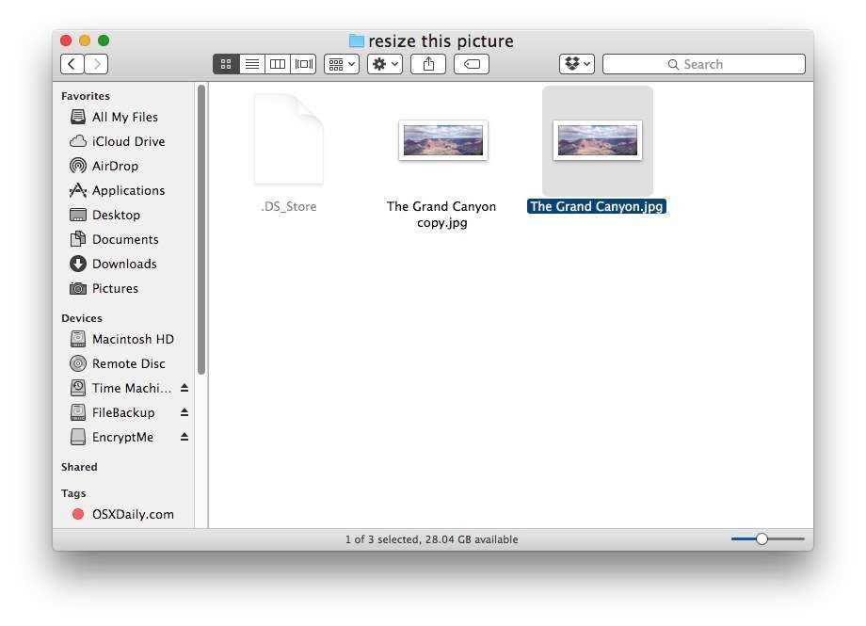The width and height of the screenshot is (866, 626).
Task: Select Applications in the sidebar
Action: coord(127,190)
